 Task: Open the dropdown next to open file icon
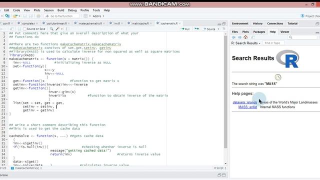pos(19,16)
